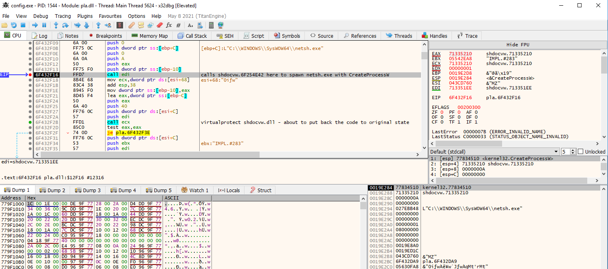This screenshot has width=608, height=269.
Task: Switch to the Memory Map tab
Action: 150,36
